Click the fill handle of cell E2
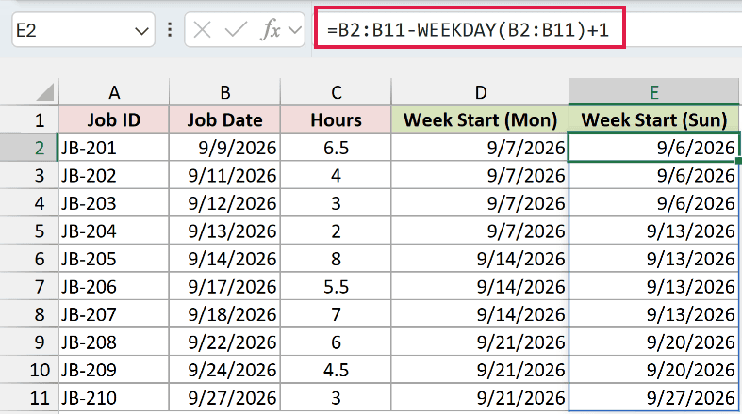This screenshot has width=742, height=414. (x=738, y=161)
